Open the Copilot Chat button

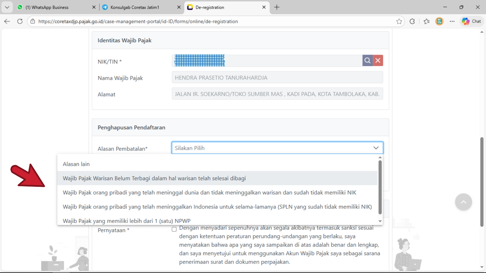point(471,22)
